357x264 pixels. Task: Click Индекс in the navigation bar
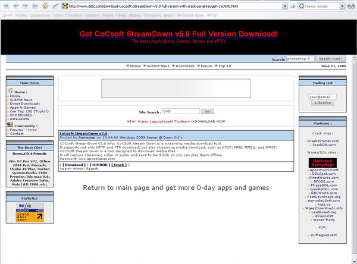coord(21,15)
